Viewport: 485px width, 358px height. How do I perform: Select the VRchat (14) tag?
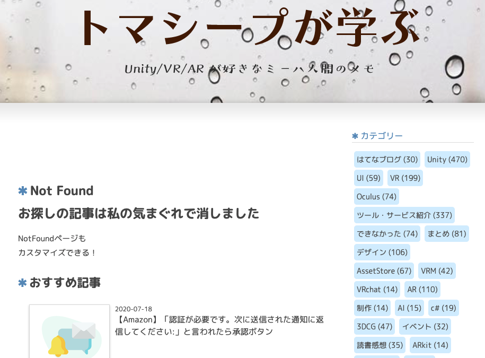(377, 289)
